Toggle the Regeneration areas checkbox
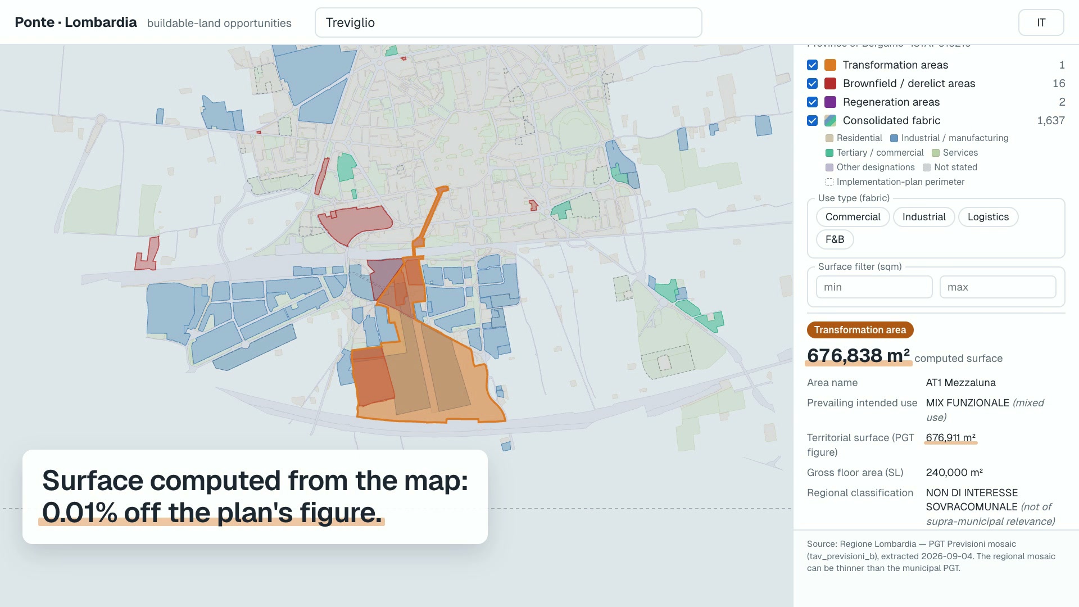This screenshot has height=607, width=1079. click(812, 102)
